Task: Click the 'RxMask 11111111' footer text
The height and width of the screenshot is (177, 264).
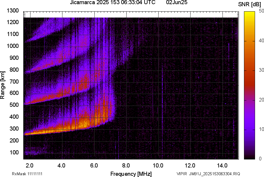Action: (27, 174)
